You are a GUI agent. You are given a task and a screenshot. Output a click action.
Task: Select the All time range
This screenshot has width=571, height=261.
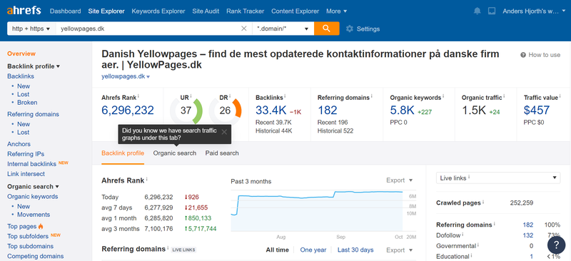coord(277,250)
